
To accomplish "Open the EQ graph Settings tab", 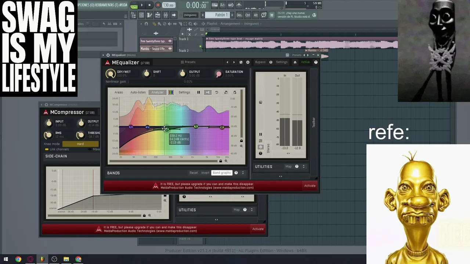I will (x=184, y=92).
